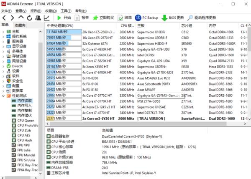This screenshot has height=179, width=251.
Task: Open the user/person toolbar icon
Action: [38, 18]
